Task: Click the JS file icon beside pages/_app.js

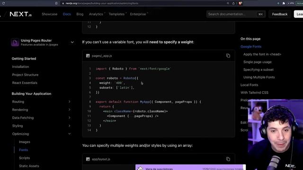Action: click(88, 56)
